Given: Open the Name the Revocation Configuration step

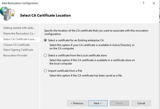Looking at the screenshot, I should (x=19, y=33).
